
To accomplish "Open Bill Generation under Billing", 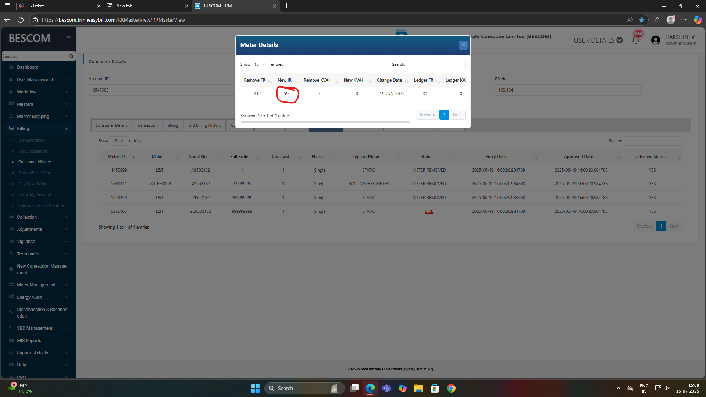I will pyautogui.click(x=32, y=140).
